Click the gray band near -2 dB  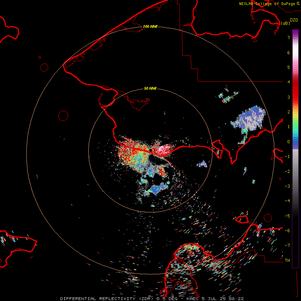point(295,172)
